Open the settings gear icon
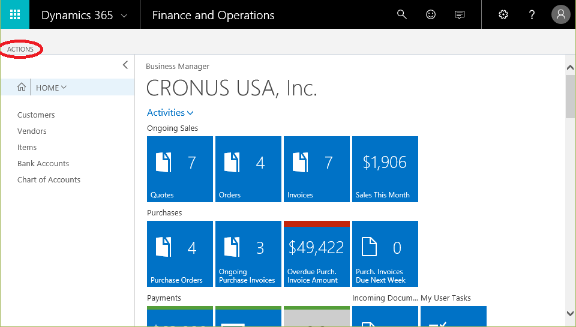The image size is (576, 327). (503, 14)
